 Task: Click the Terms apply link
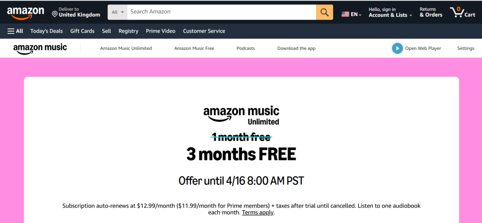(x=257, y=213)
